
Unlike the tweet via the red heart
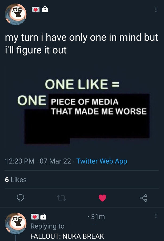[102, 198]
